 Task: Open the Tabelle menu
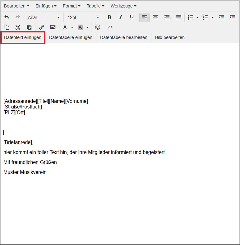coord(95,6)
